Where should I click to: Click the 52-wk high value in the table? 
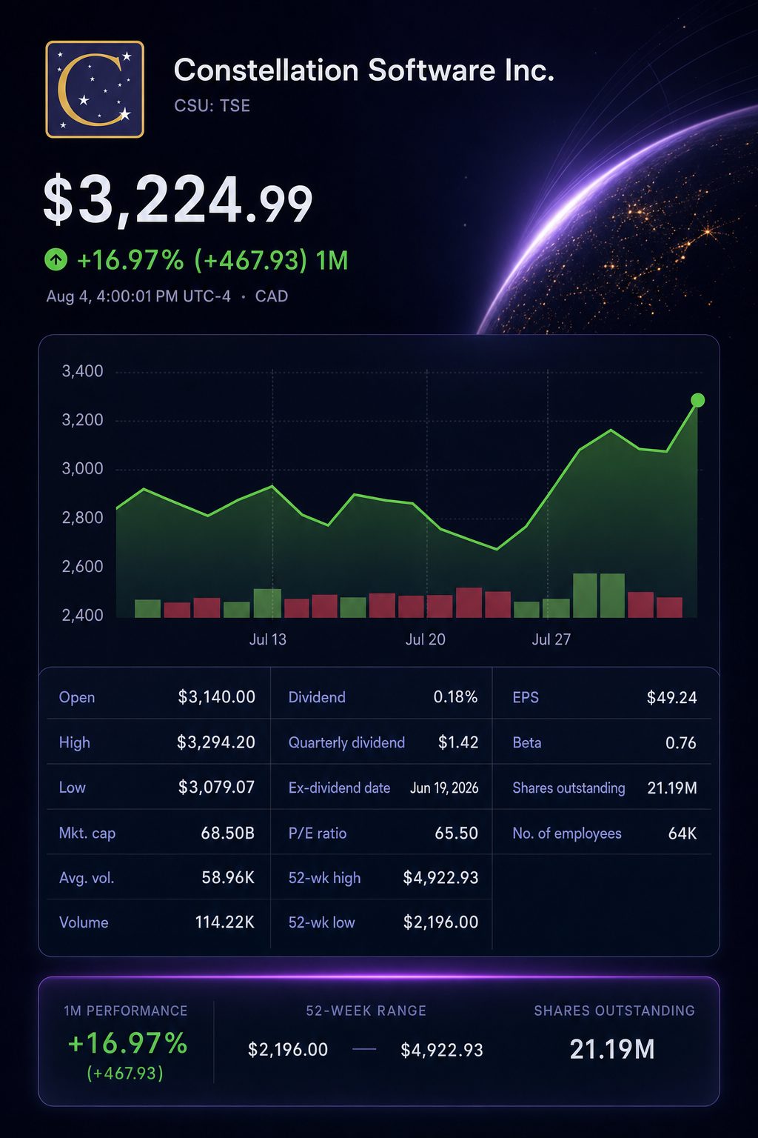click(440, 878)
